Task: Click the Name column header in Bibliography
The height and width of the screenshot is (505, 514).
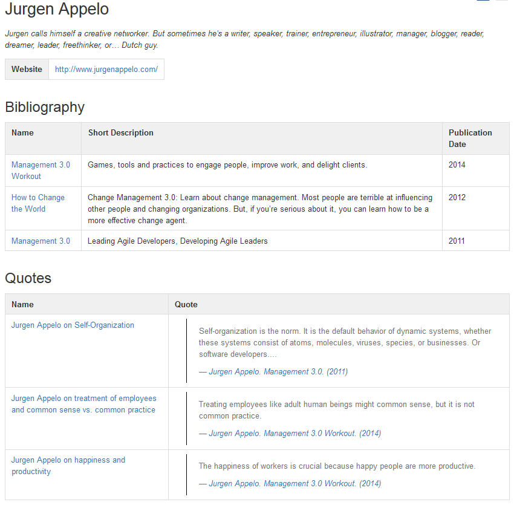Action: pyautogui.click(x=21, y=132)
